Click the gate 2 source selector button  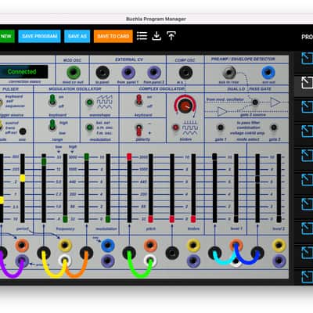click(255, 103)
